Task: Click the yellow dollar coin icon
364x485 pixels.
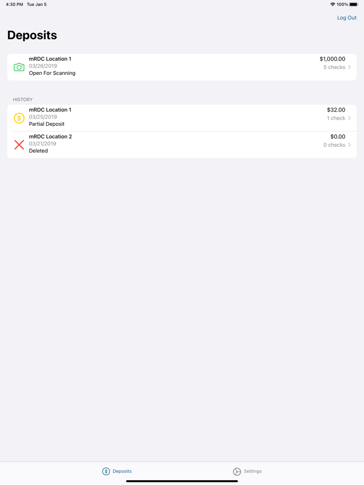Action: point(19,118)
